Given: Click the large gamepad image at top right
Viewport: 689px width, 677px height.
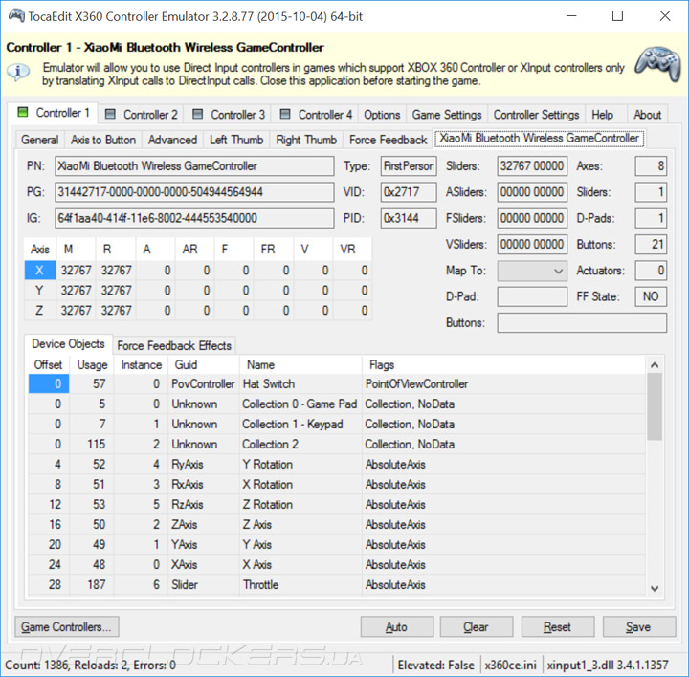Looking at the screenshot, I should pos(657,63).
